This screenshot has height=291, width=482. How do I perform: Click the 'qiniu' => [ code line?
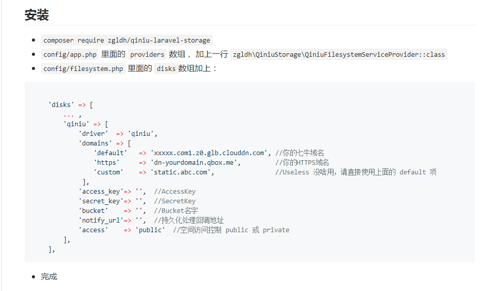click(x=86, y=124)
